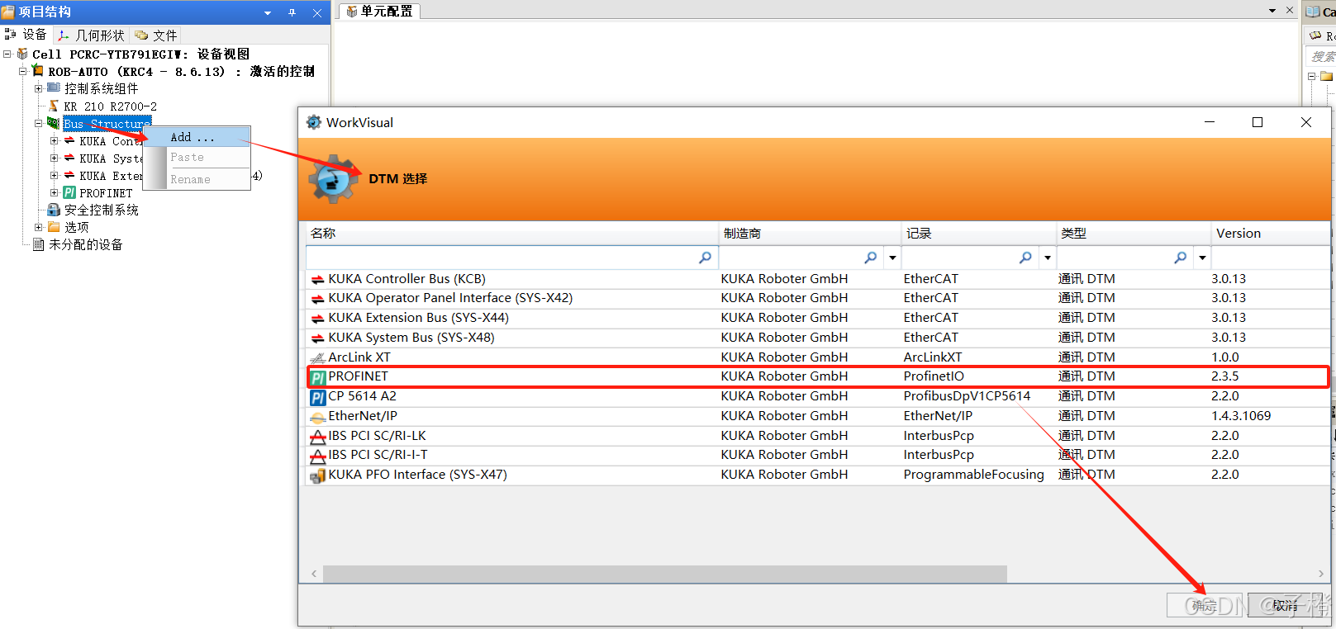The width and height of the screenshot is (1336, 629).
Task: Expand the 控制系统组件 tree node
Action: coord(38,88)
